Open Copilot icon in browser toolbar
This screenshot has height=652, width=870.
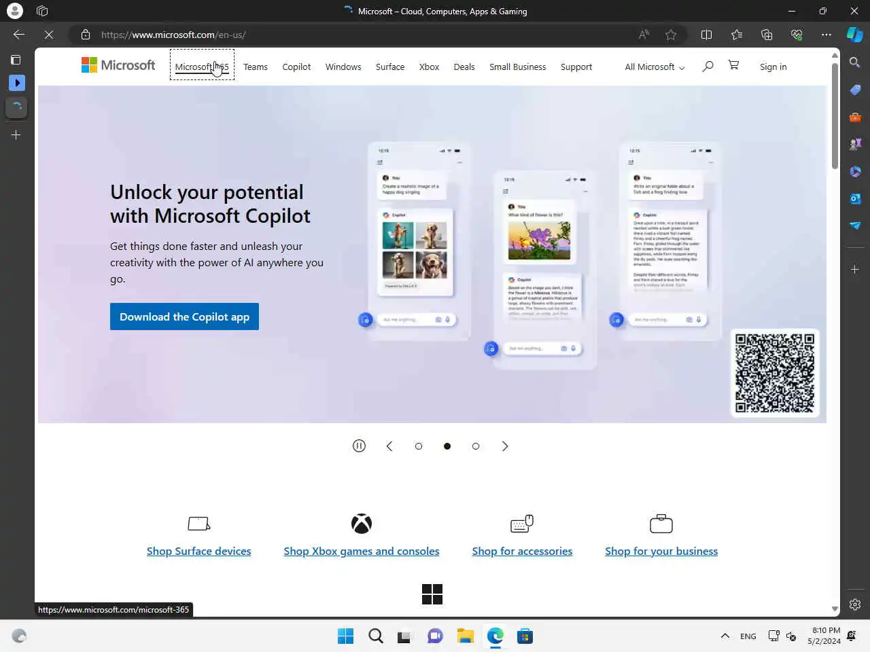click(x=854, y=35)
